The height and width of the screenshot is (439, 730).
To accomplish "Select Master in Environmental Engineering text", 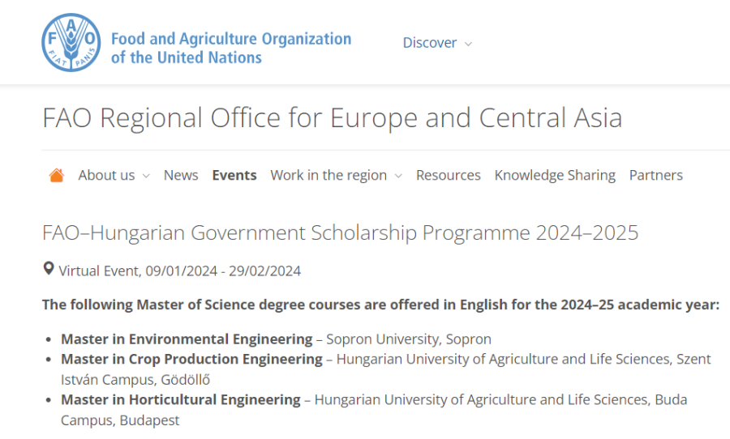I will 187,339.
